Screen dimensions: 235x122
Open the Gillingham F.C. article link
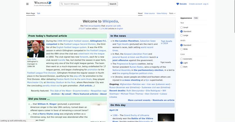(x=98, y=41)
